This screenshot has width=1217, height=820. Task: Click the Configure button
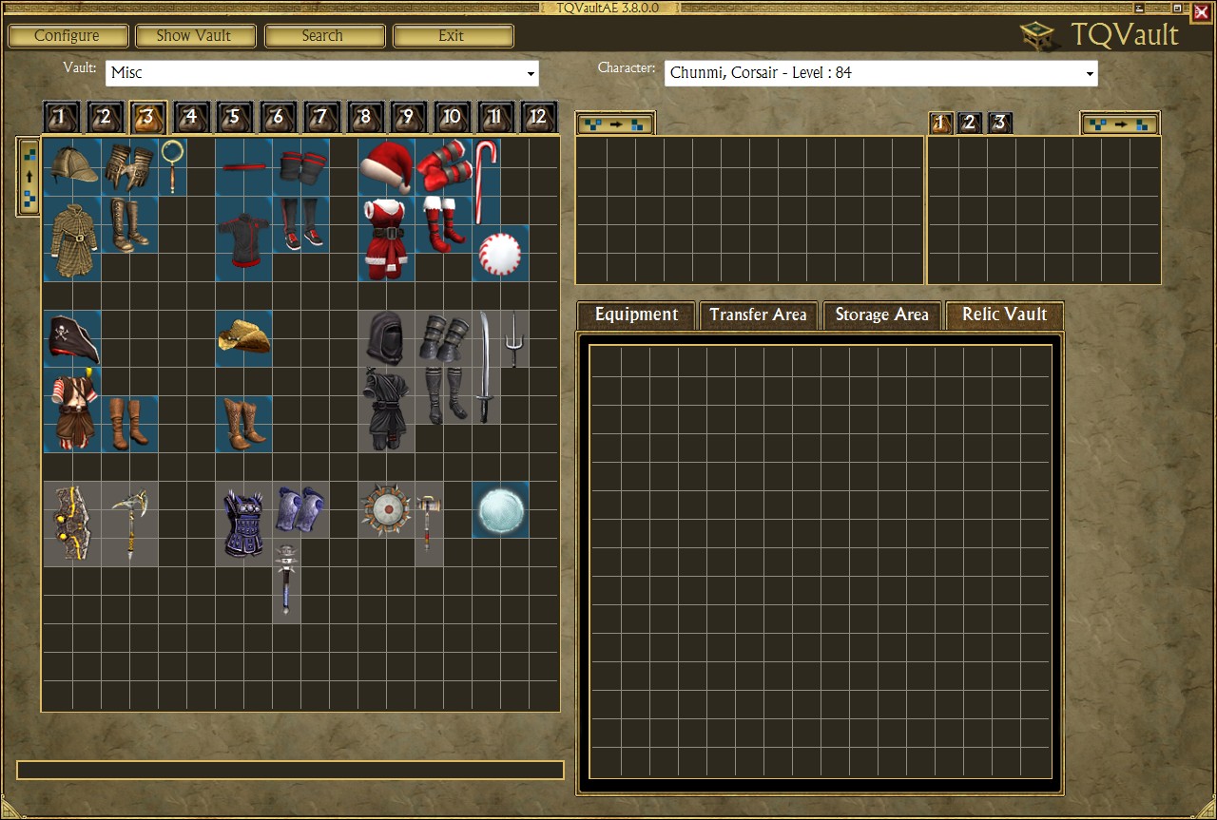68,36
